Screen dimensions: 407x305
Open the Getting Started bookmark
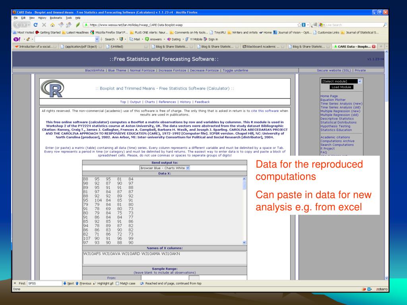tap(48, 33)
